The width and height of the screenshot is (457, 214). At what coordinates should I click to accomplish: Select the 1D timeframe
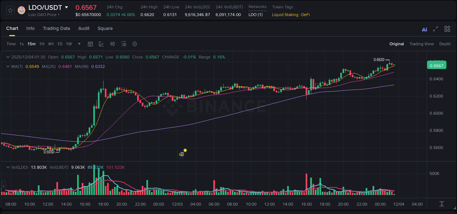(x=60, y=44)
